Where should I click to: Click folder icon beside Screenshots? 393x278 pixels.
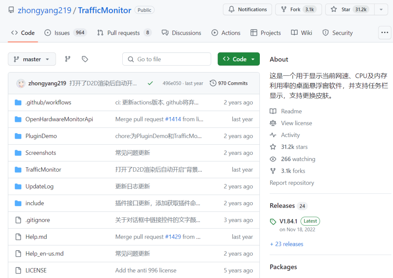coord(18,153)
